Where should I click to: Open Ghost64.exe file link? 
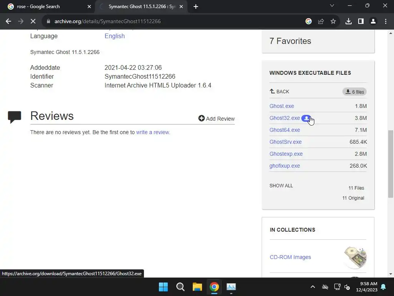click(285, 130)
